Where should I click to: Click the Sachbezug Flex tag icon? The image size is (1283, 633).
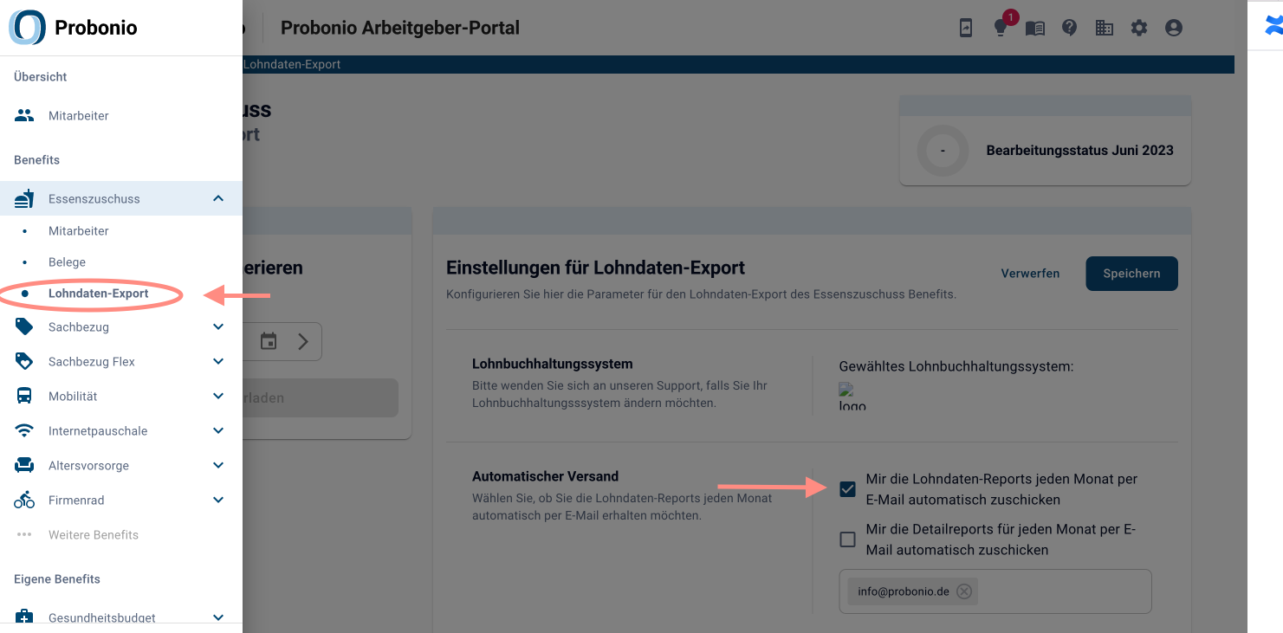(24, 361)
